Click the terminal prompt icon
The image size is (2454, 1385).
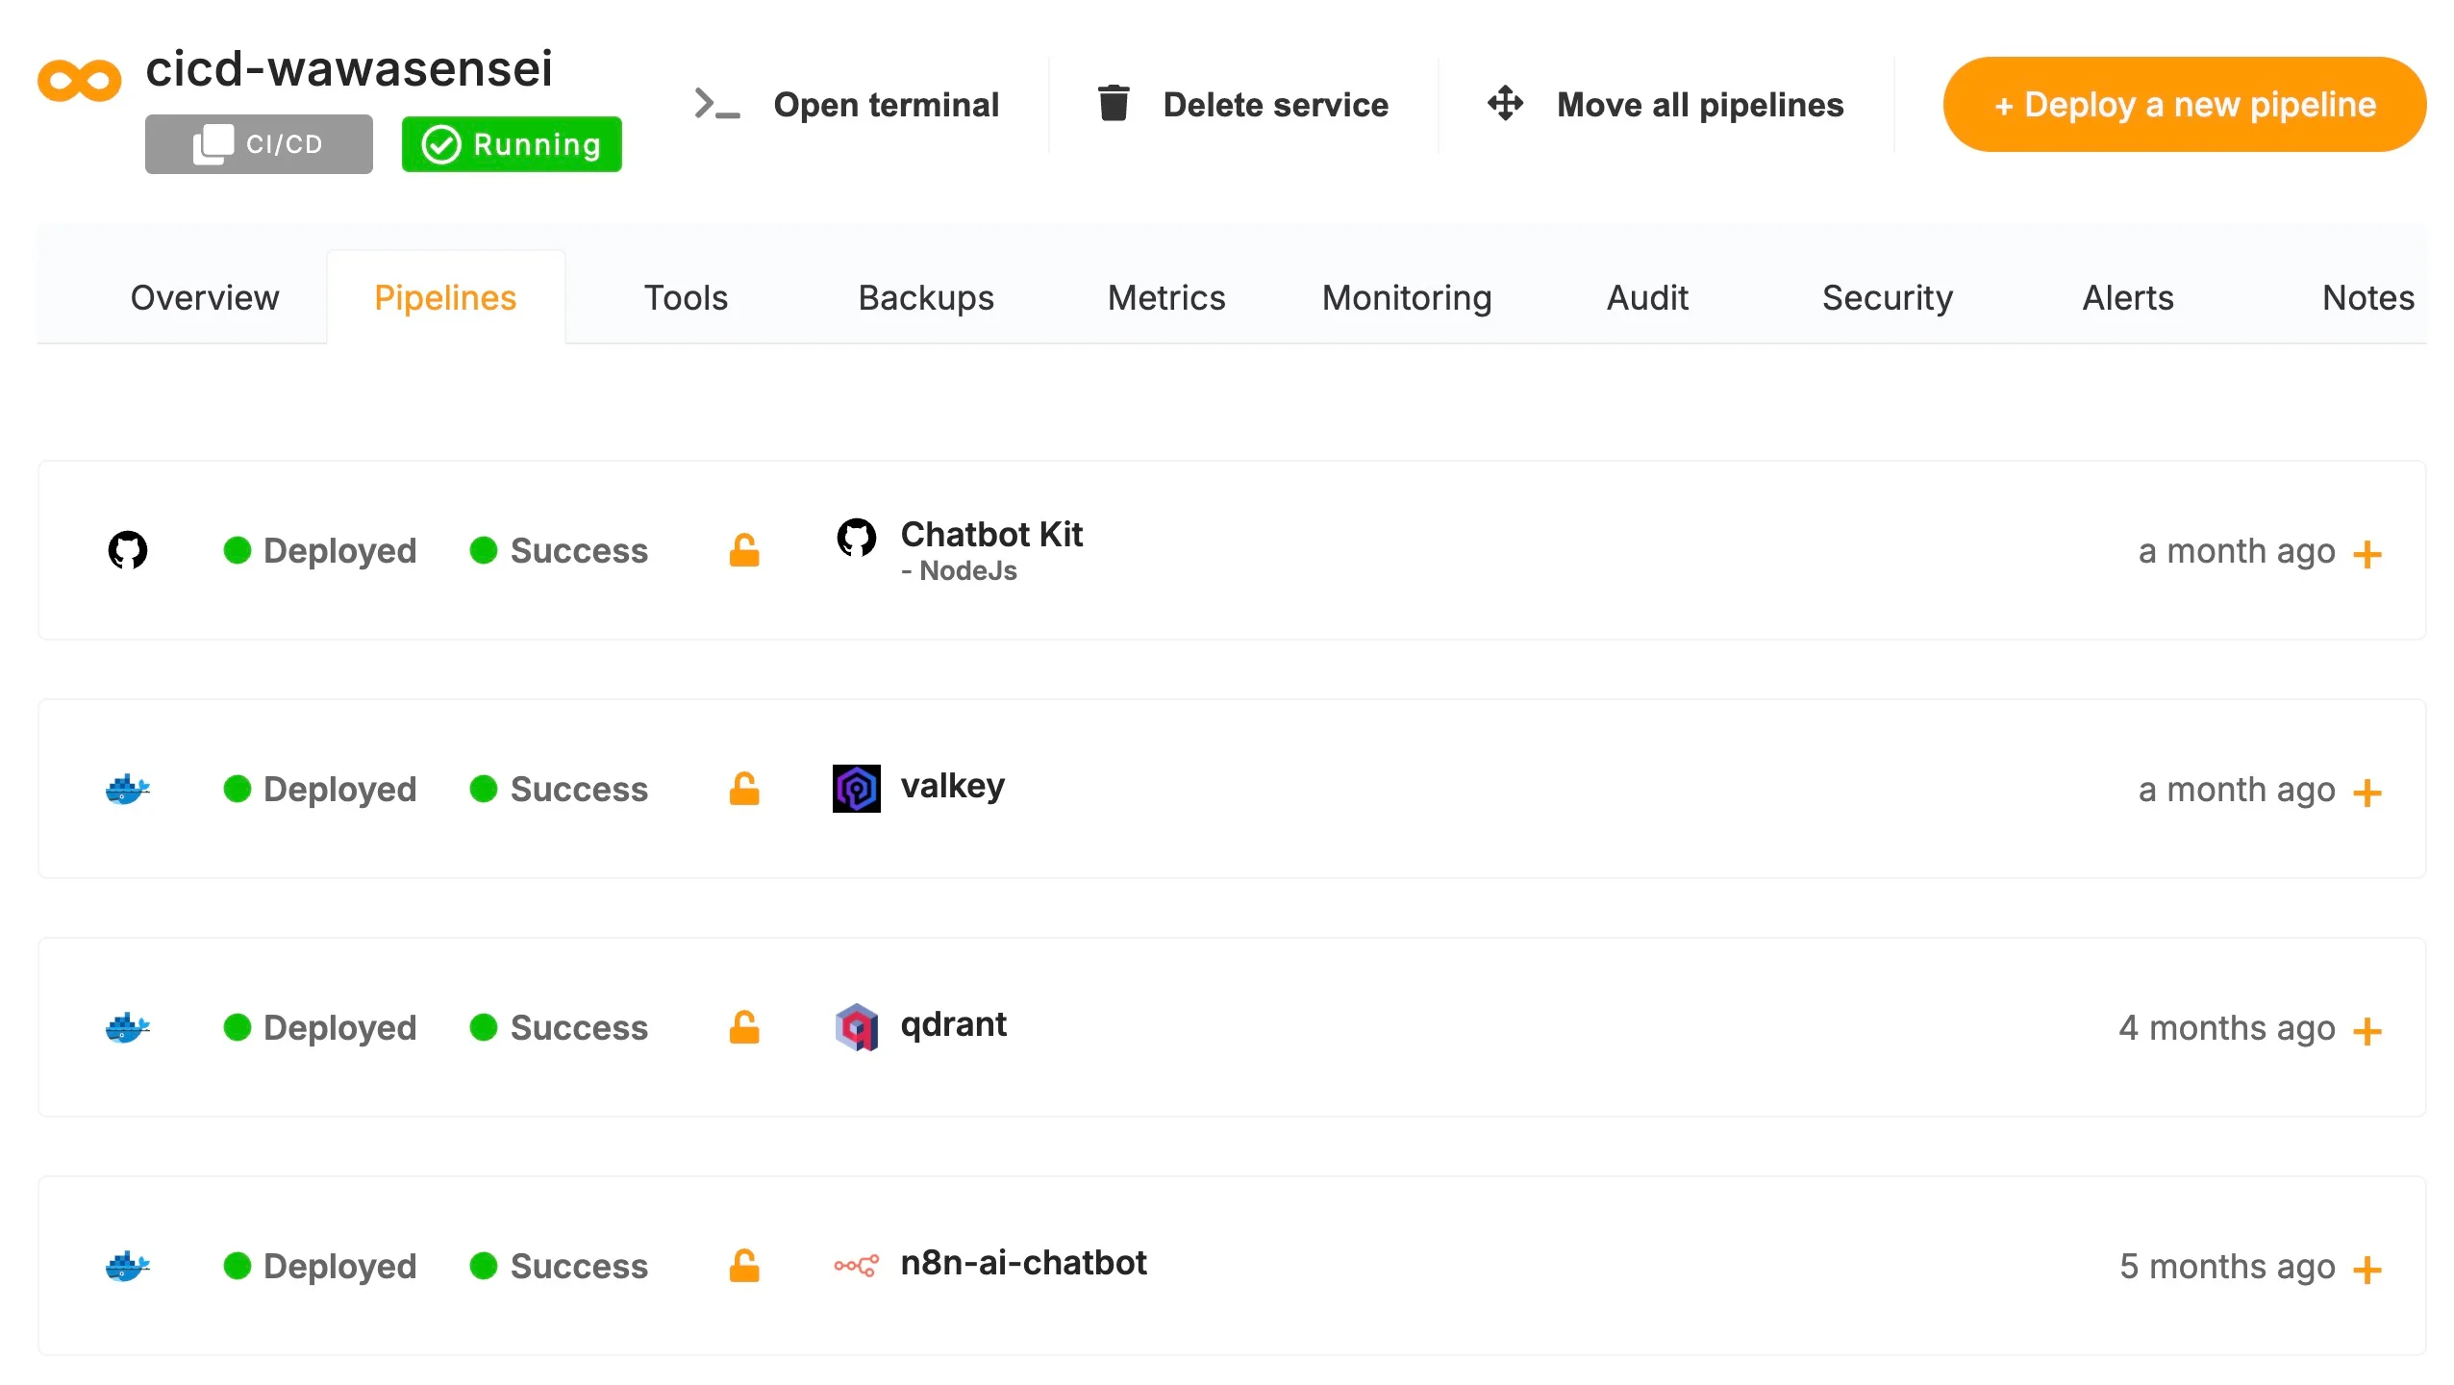tap(716, 104)
